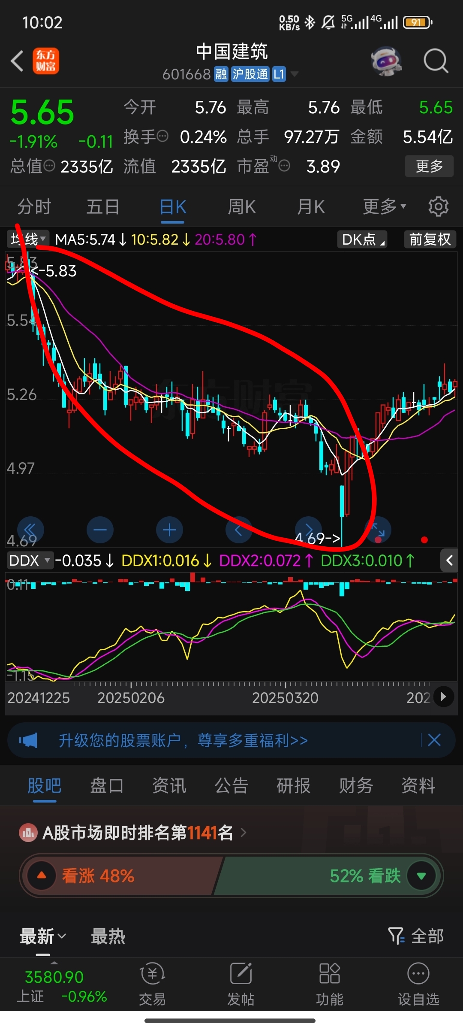463x1030 pixels.
Task: Tap the megaphone announcement icon
Action: (28, 740)
